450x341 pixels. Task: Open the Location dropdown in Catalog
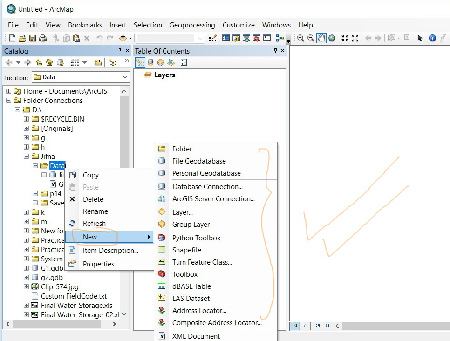[125, 77]
